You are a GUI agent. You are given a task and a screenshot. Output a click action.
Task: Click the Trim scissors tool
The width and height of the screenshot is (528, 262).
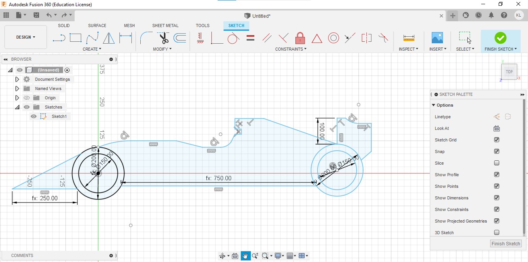pos(164,38)
